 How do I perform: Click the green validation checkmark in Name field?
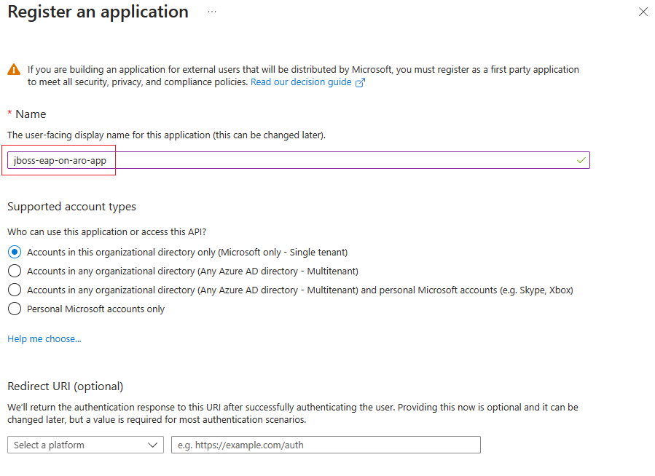click(x=580, y=159)
